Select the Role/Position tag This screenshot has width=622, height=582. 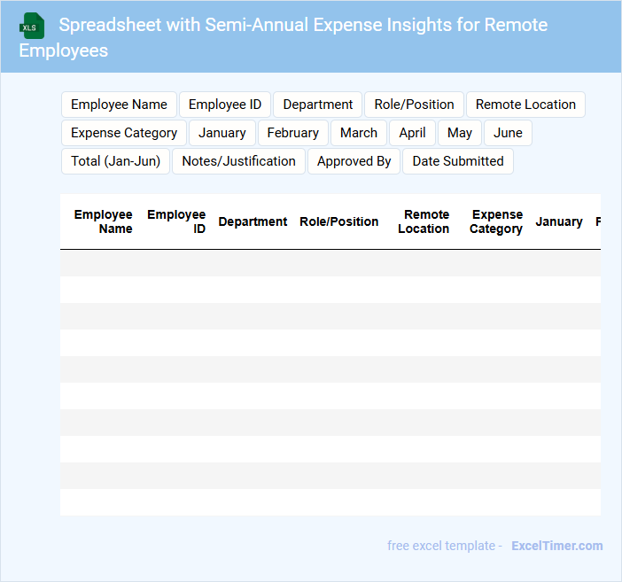(414, 105)
